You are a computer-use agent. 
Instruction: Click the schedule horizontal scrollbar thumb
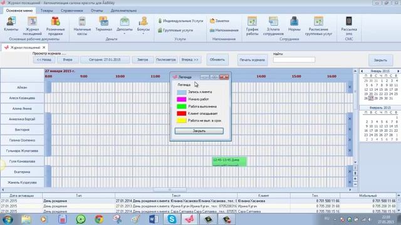170,190
